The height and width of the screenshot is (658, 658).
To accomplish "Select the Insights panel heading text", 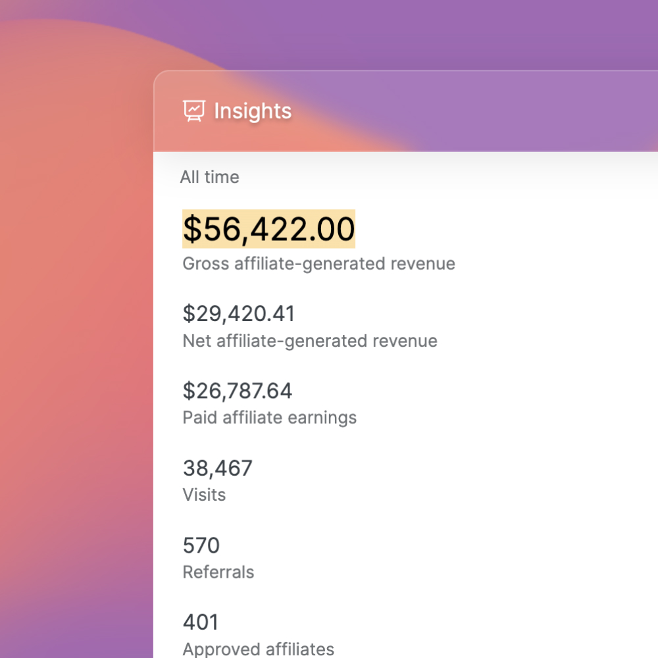I will click(253, 111).
